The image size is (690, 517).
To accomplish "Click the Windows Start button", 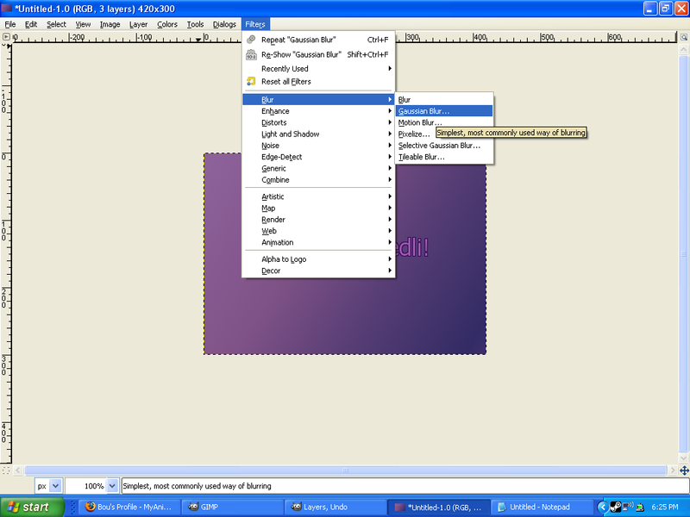I will [32, 507].
